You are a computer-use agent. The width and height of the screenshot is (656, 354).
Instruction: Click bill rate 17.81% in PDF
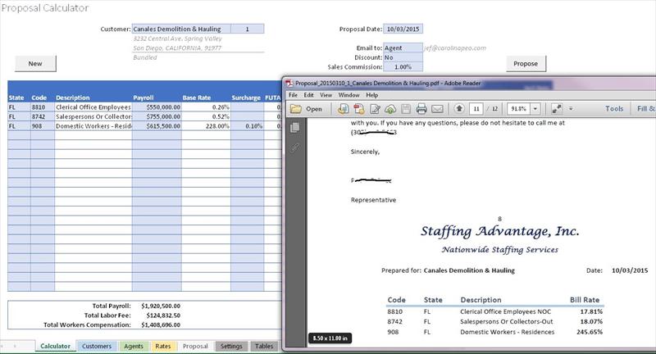591,311
